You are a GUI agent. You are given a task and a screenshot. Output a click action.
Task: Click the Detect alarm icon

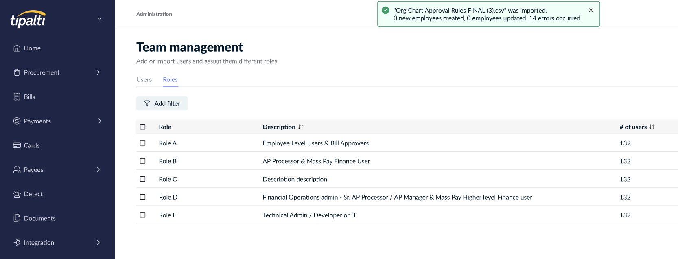[17, 194]
